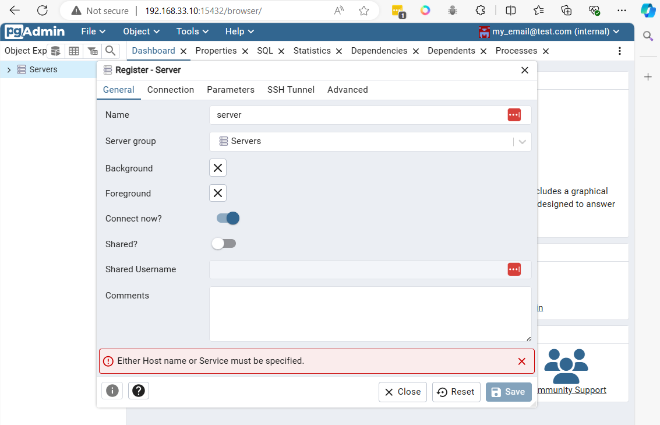Open the Query Tool from the toolbar
Screen dimensions: 660x425
coord(55,51)
